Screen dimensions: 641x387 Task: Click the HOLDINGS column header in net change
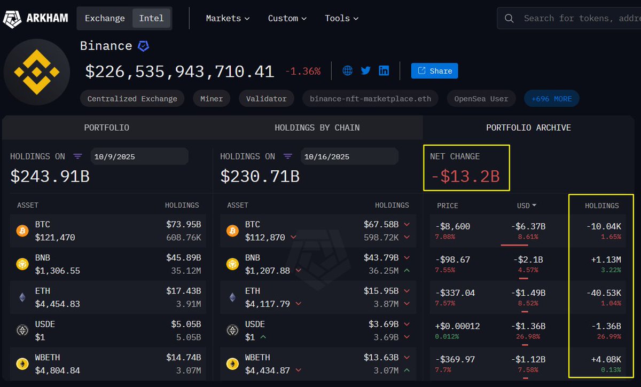(602, 206)
